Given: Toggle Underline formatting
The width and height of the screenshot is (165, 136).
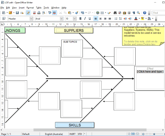Looking at the screenshot, I should coord(90,18).
